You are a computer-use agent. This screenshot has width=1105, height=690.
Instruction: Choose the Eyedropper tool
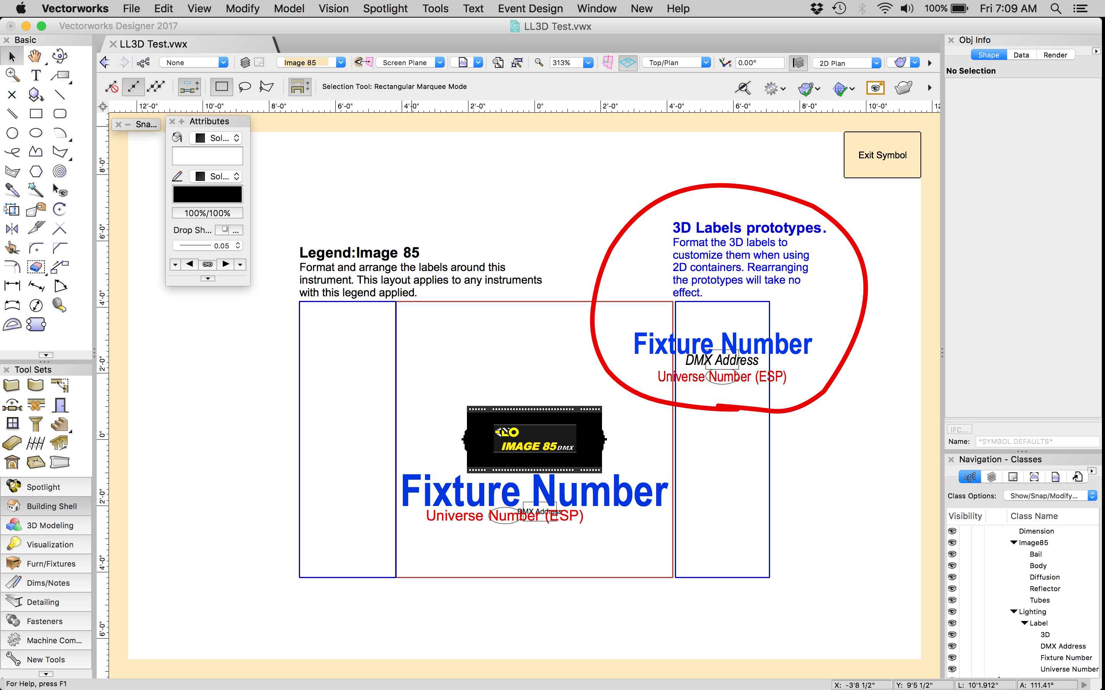tap(12, 190)
